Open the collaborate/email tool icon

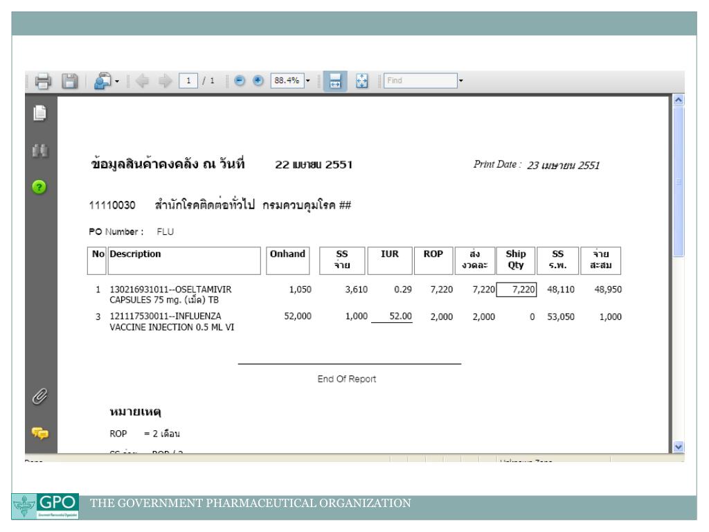point(102,81)
